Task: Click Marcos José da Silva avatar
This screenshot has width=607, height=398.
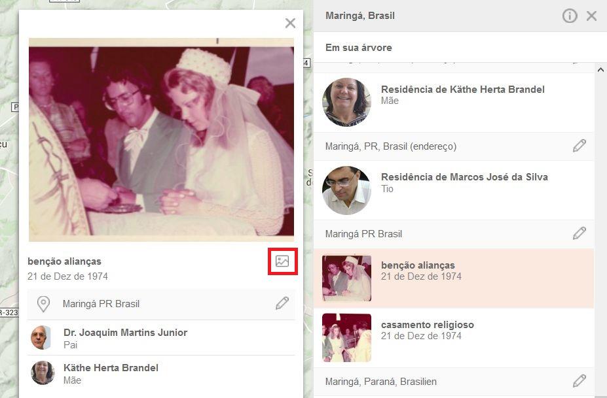Action: click(346, 190)
